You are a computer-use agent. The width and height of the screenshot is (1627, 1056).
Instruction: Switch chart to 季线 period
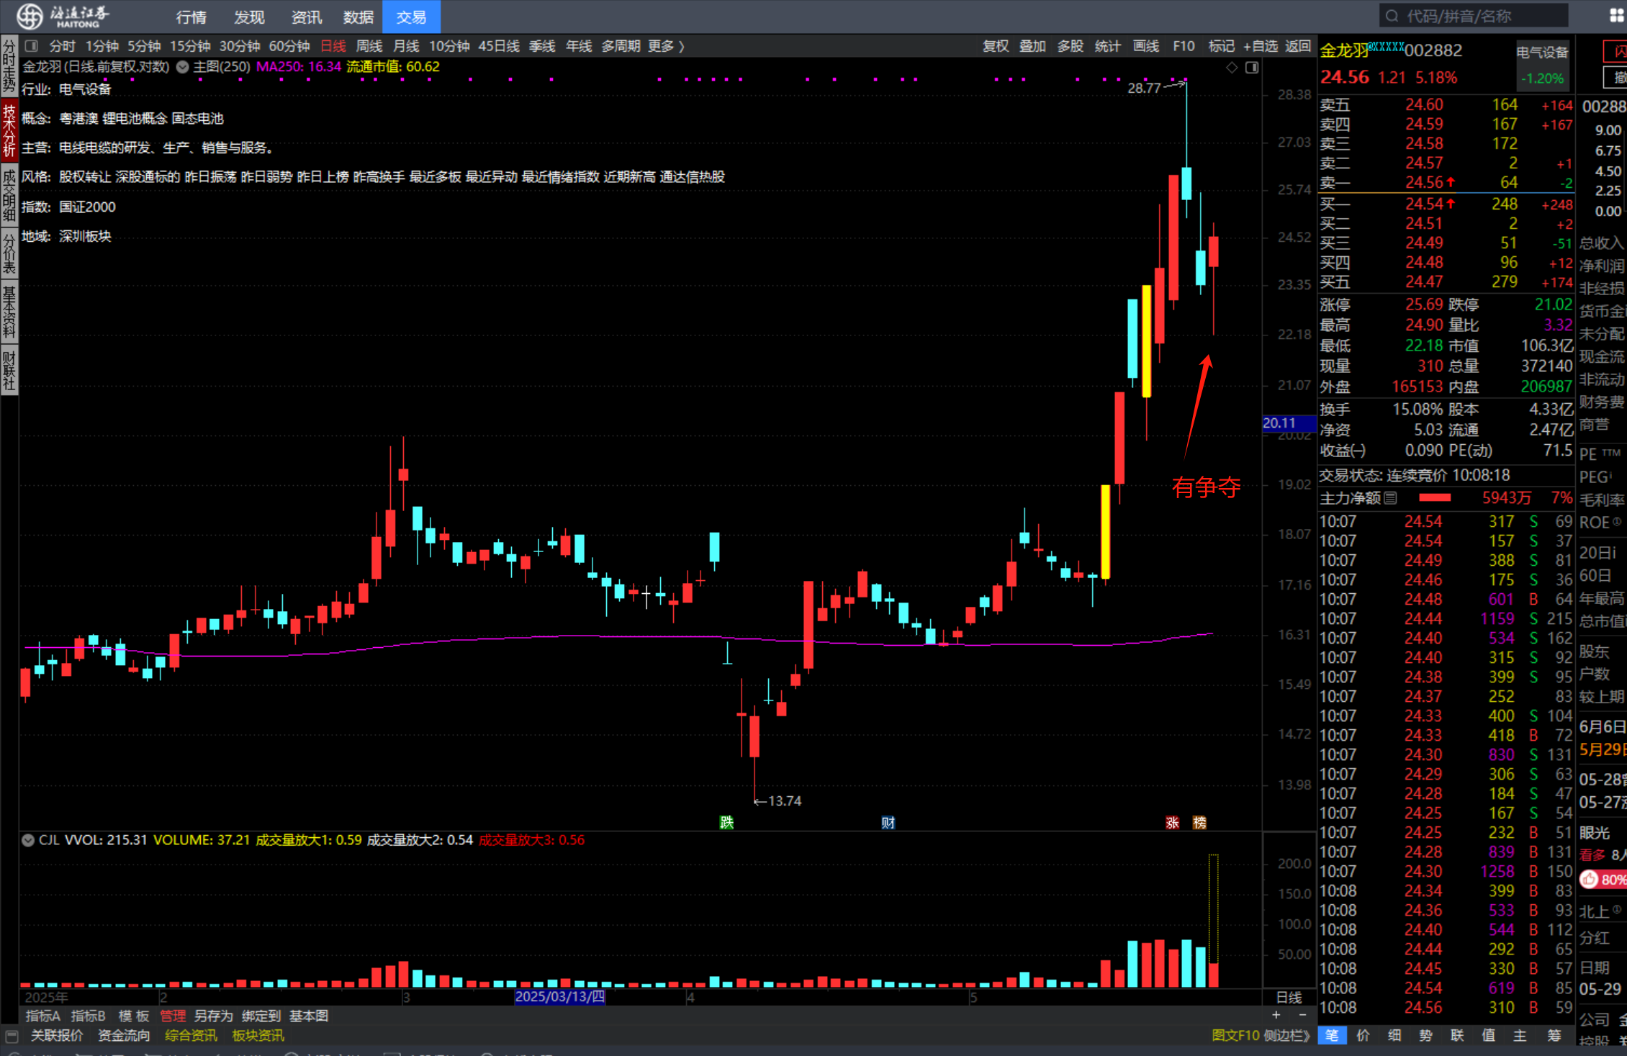tap(542, 46)
